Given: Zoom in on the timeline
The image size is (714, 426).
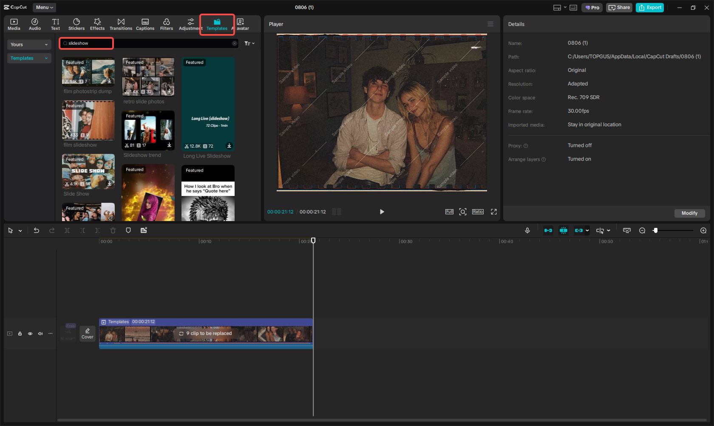Looking at the screenshot, I should [703, 230].
